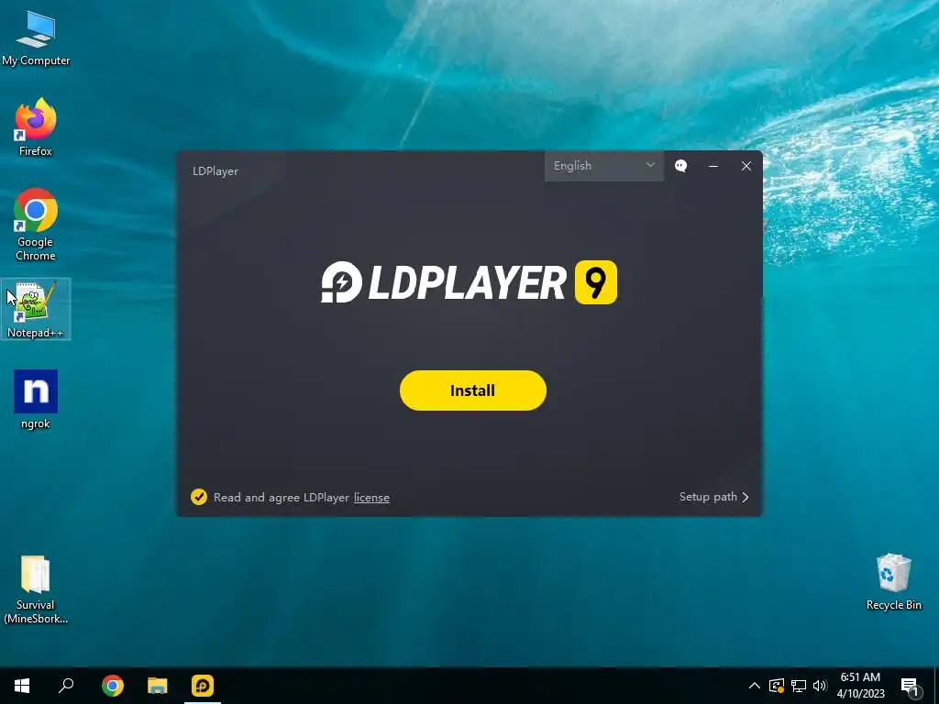Select the My Computer desktop icon

click(36, 38)
